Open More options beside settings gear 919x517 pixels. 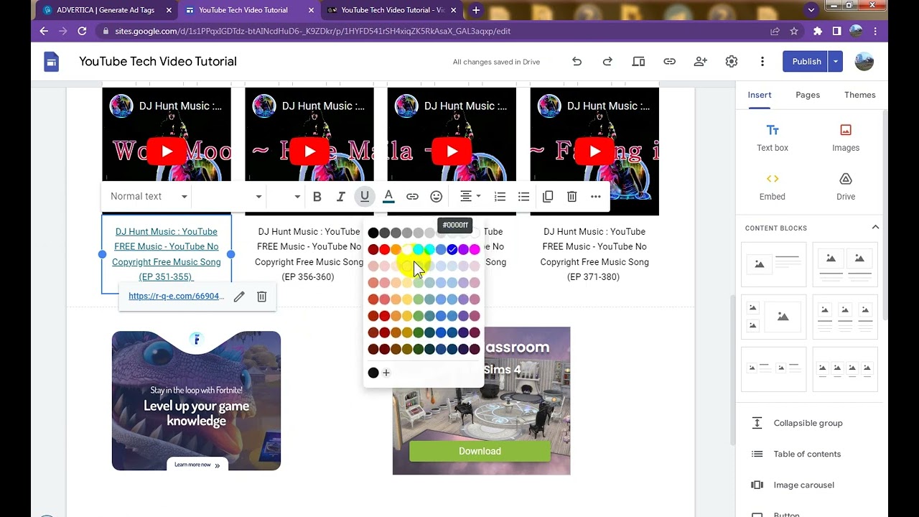point(762,62)
